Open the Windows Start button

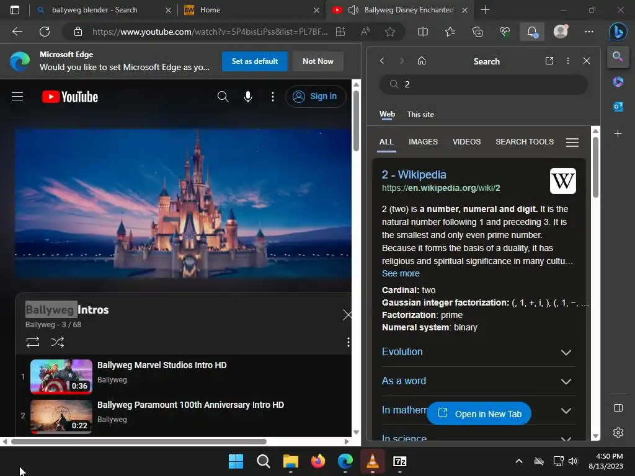click(236, 461)
